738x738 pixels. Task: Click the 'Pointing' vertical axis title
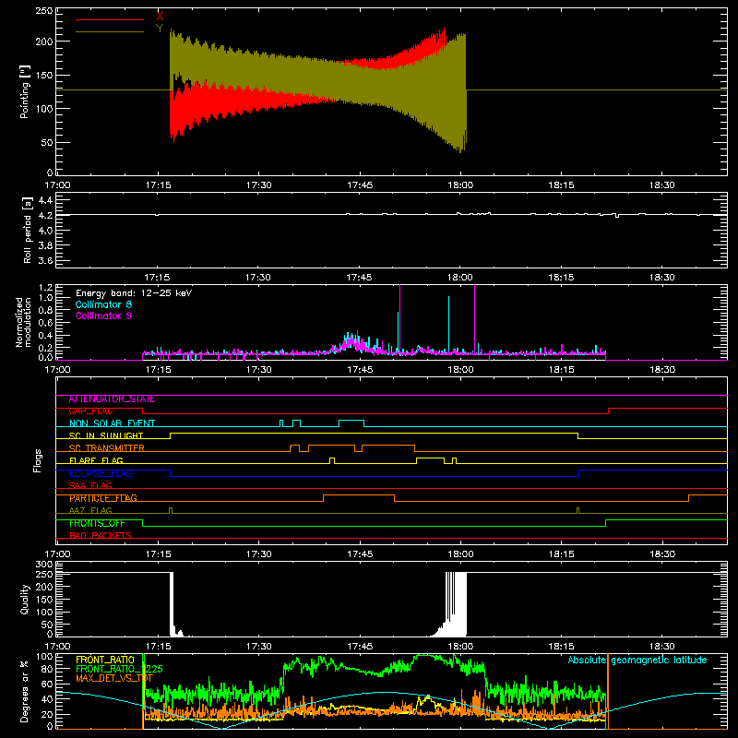[25, 91]
